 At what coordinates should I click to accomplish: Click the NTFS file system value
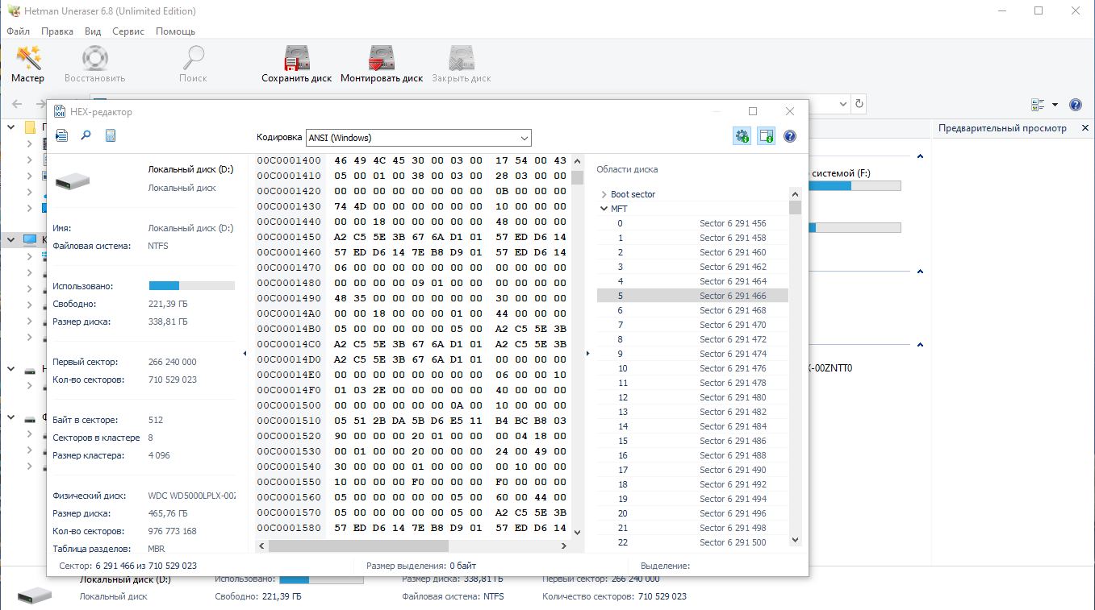point(158,246)
